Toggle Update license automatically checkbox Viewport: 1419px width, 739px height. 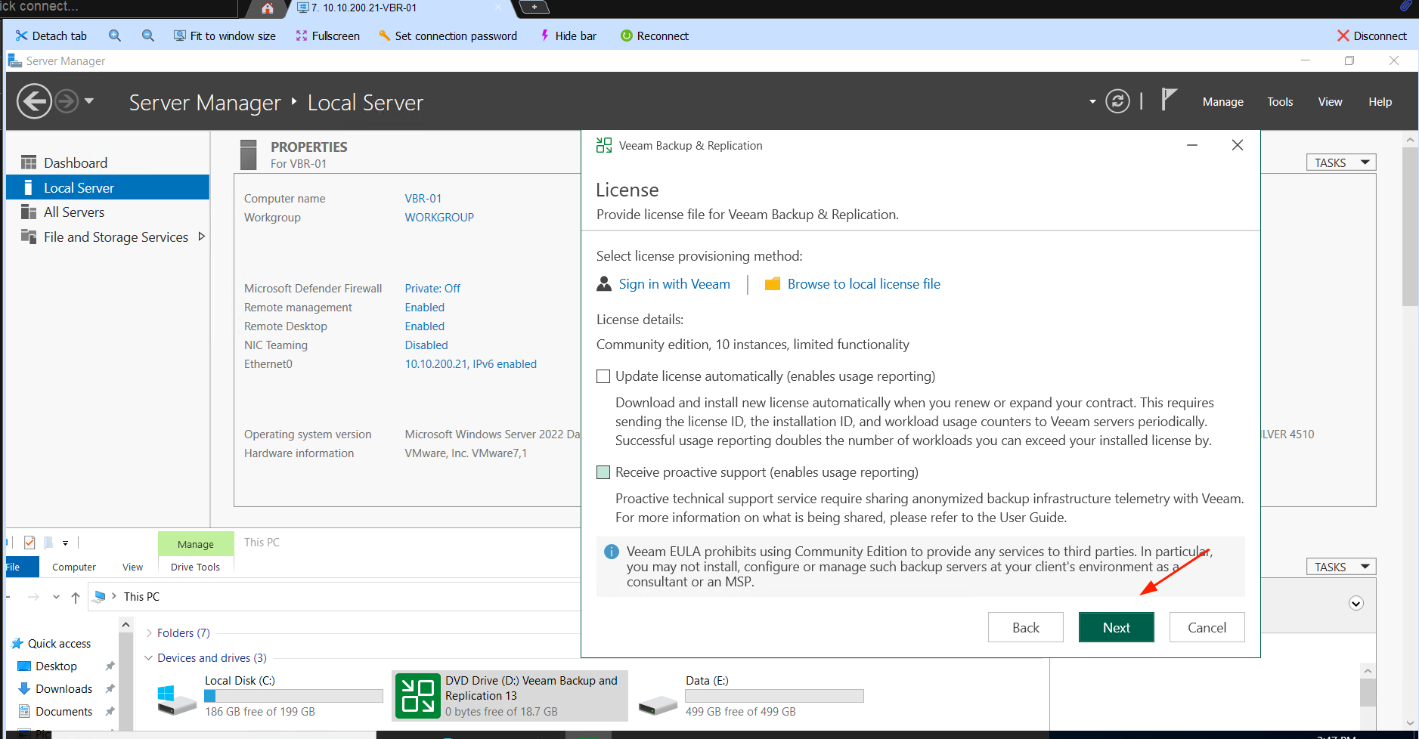(x=603, y=376)
